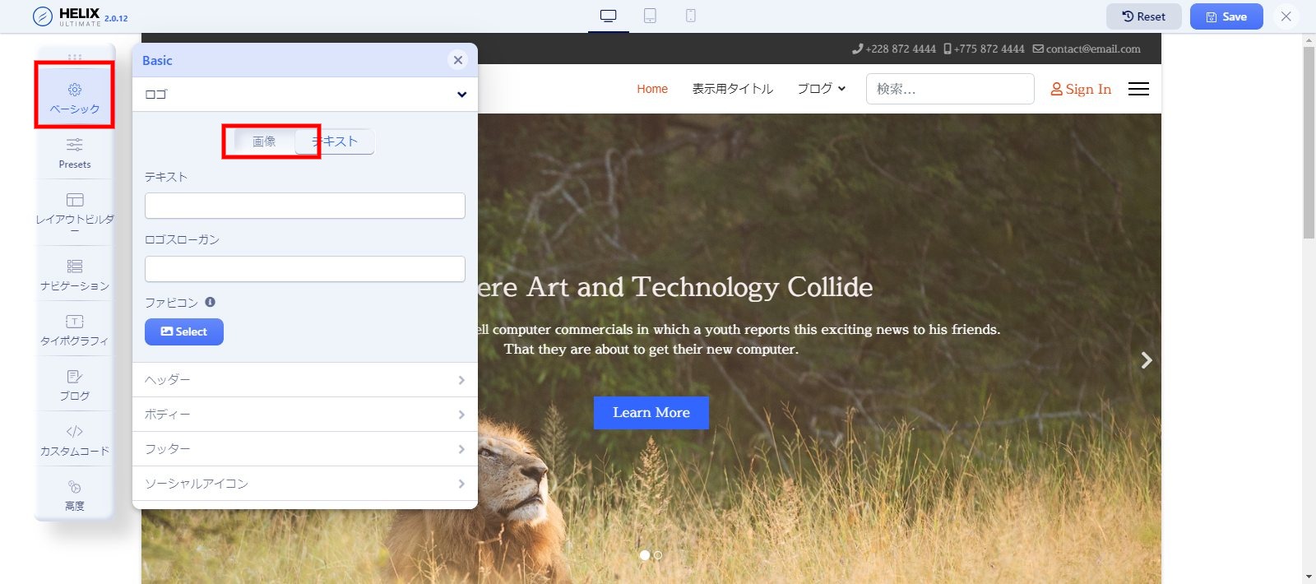Open the カスタムコード custom code panel
The image size is (1316, 584).
click(x=75, y=440)
